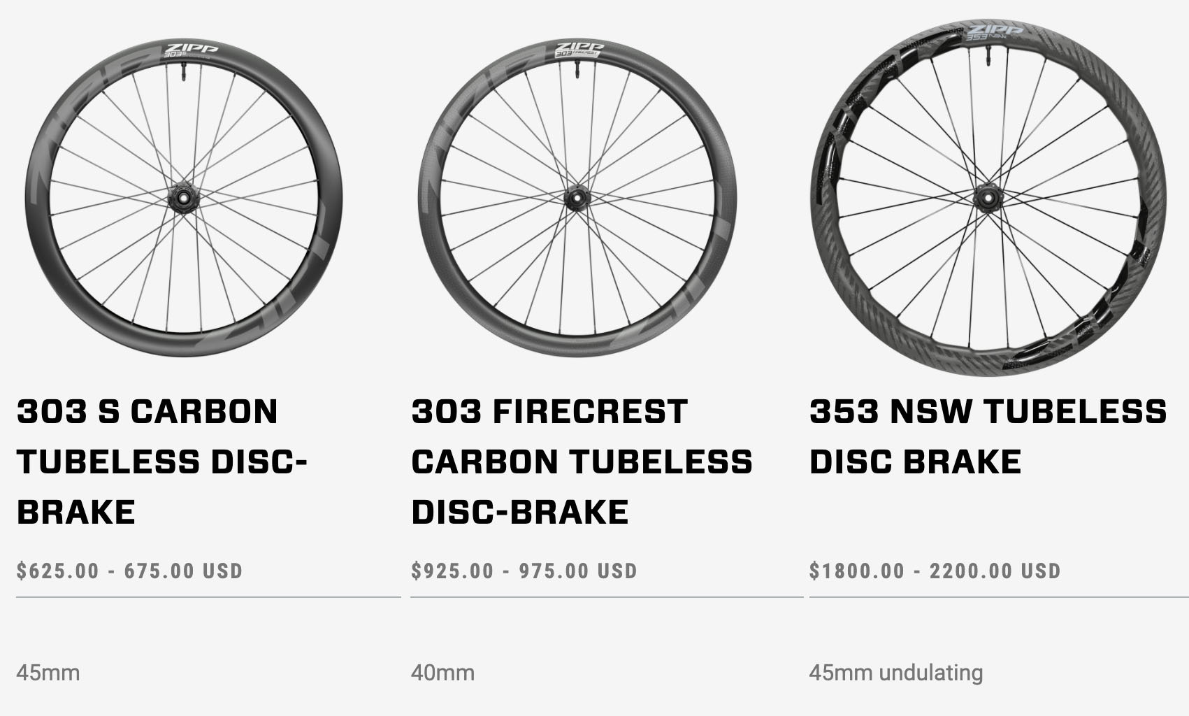Select the $925.00 - 975.00 USD price

524,571
